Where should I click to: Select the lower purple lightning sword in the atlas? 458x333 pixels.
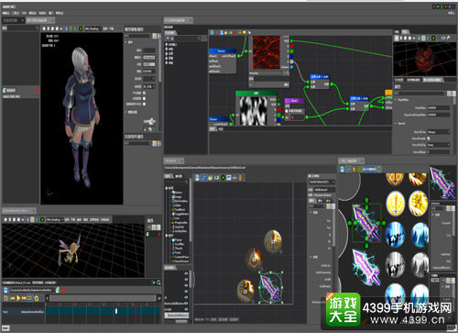click(366, 267)
